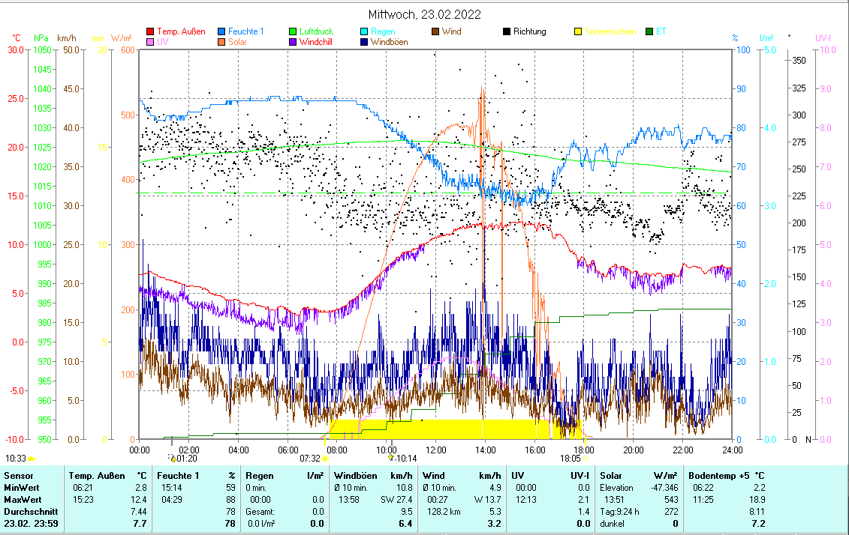This screenshot has height=535, width=849.
Task: Click the pink UV legend square
Action: coord(150,42)
